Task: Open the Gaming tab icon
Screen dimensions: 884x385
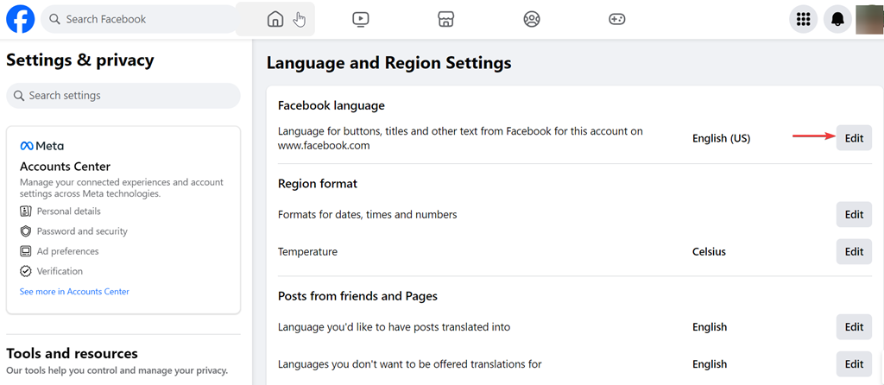Action: click(x=616, y=19)
